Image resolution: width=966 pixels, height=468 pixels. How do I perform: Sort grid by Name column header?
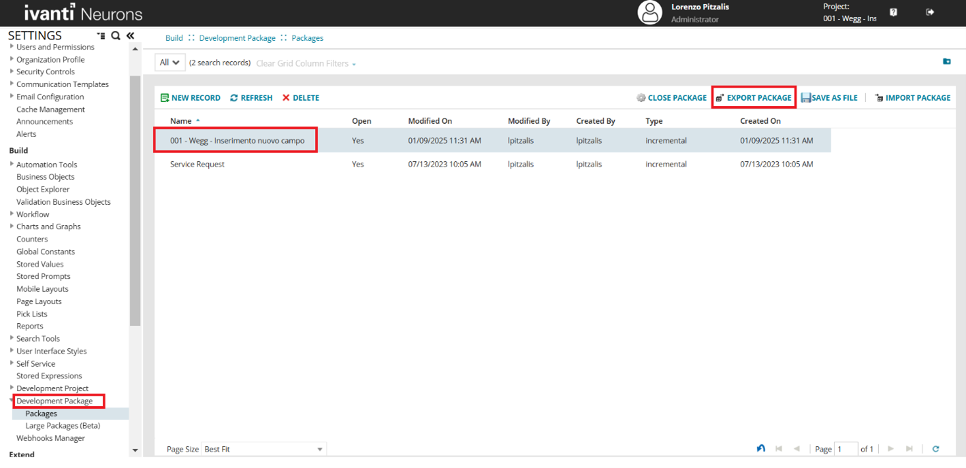[181, 121]
